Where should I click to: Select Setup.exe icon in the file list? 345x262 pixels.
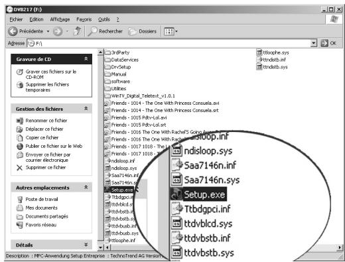point(107,190)
